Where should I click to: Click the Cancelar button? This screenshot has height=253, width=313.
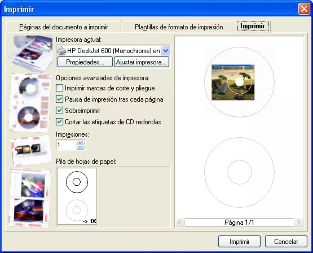click(286, 241)
